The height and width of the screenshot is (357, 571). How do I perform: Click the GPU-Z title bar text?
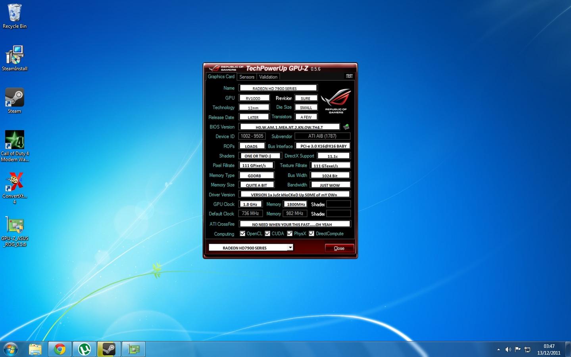[x=283, y=68]
